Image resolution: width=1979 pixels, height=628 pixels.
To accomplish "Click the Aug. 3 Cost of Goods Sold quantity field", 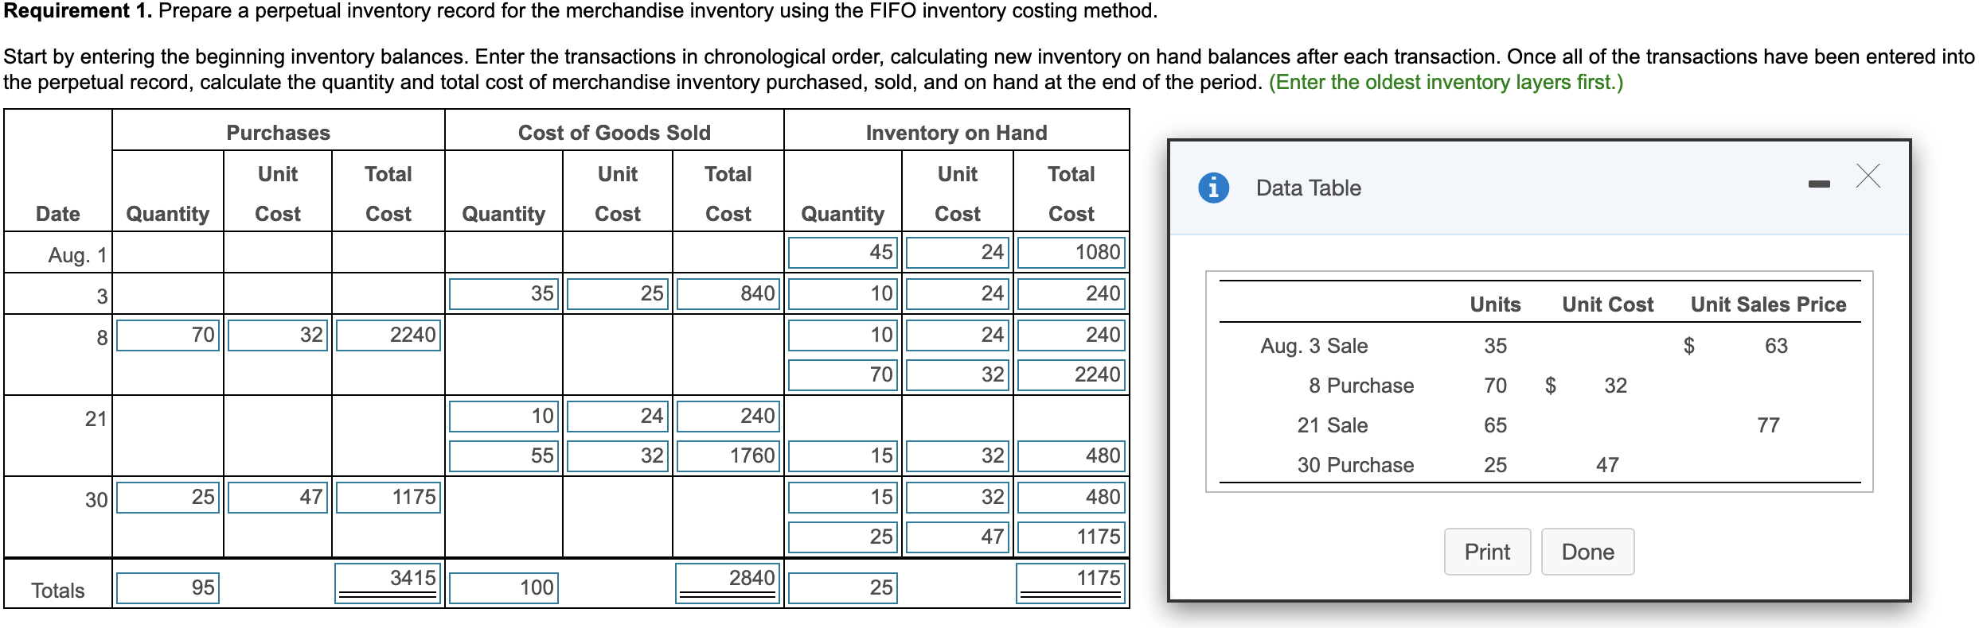I will point(503,293).
